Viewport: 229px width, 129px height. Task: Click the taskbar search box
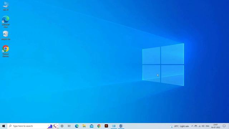[33, 126]
